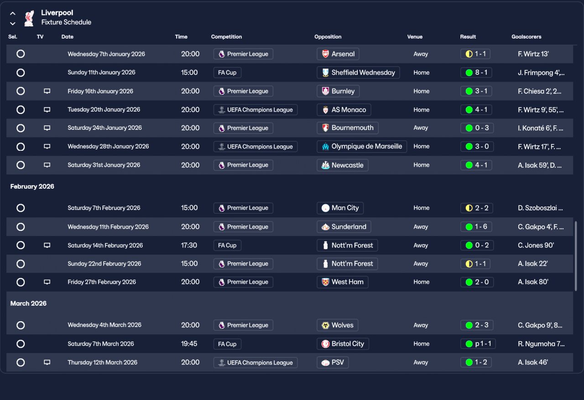Open the Olympique de Marseille club page

tap(362, 147)
